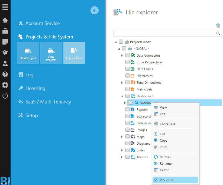Click the File Explorer tile

(x=74, y=53)
